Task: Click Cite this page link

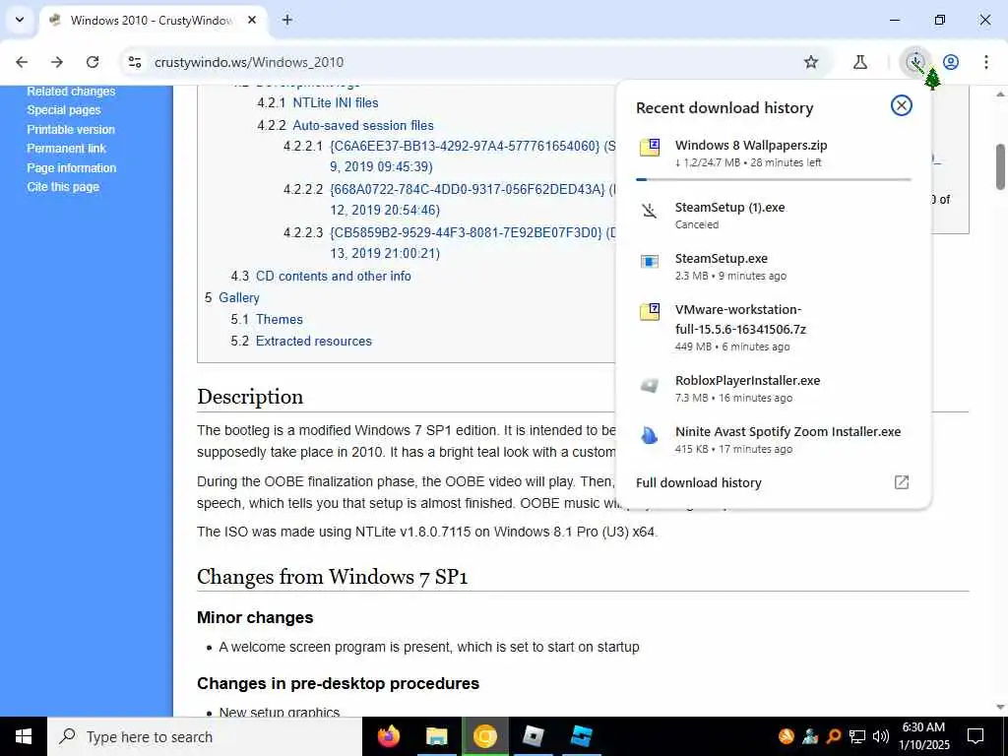Action: [x=63, y=187]
